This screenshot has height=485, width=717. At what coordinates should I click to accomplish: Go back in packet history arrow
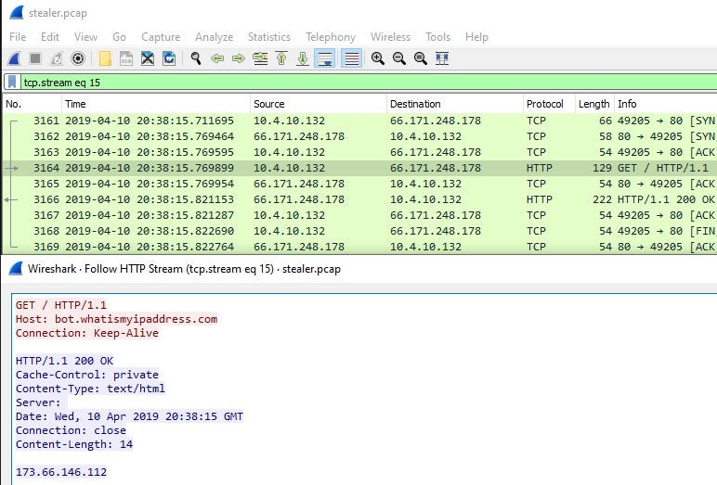coord(217,58)
